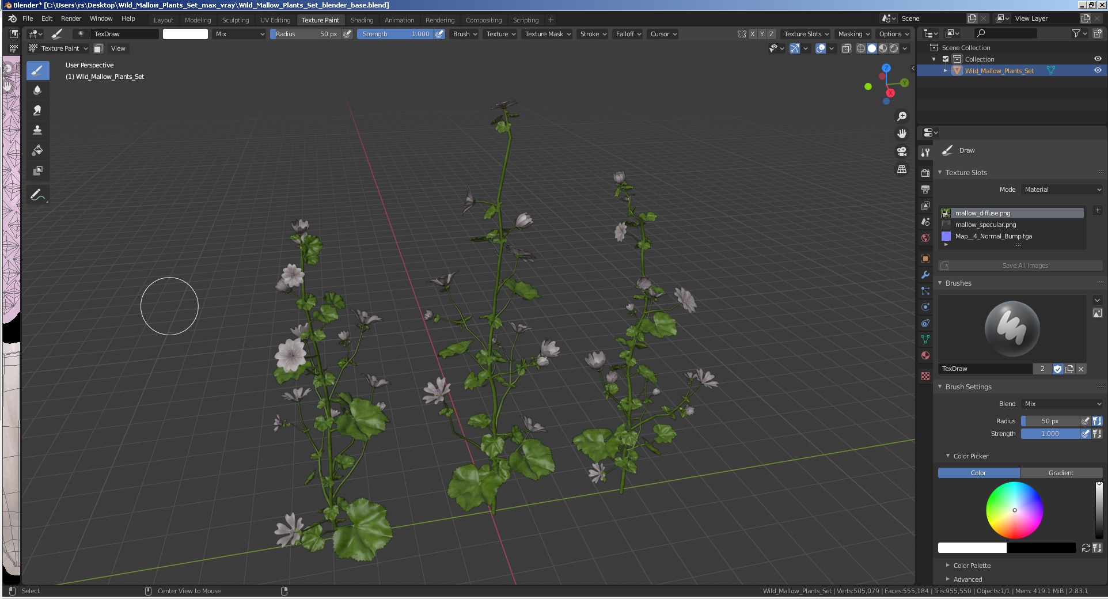Image resolution: width=1108 pixels, height=599 pixels.
Task: Uncheck the Collection exclude checkbox
Action: tap(945, 59)
